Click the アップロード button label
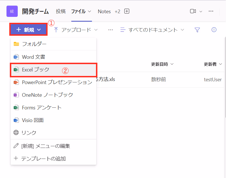The height and width of the screenshot is (178, 226). click(x=76, y=30)
